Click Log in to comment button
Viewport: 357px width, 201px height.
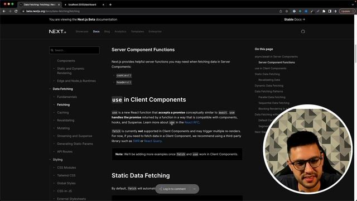pos(172,189)
